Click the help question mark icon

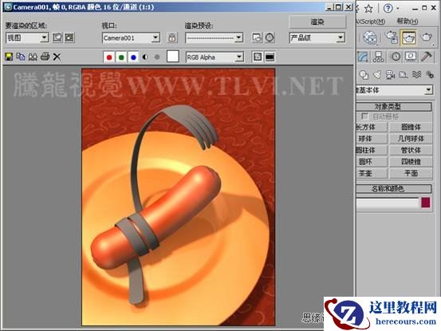click(388, 9)
